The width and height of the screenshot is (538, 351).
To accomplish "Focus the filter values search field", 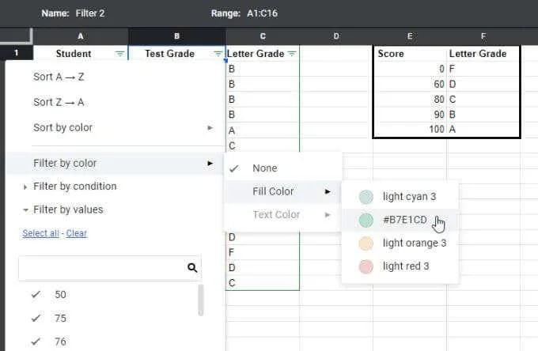I will (110, 268).
